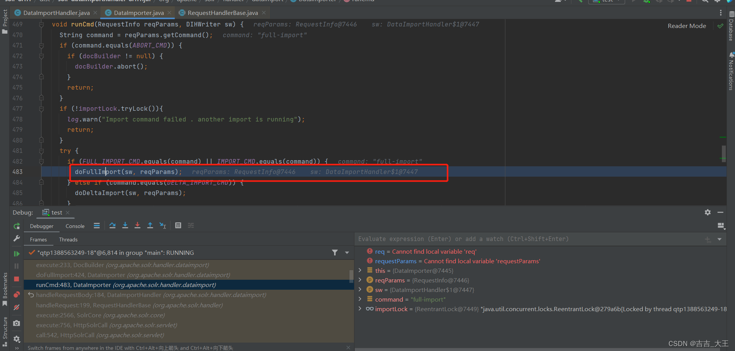Toggle Mute Breakpoints
Image resolution: width=735 pixels, height=351 pixels.
(x=17, y=307)
